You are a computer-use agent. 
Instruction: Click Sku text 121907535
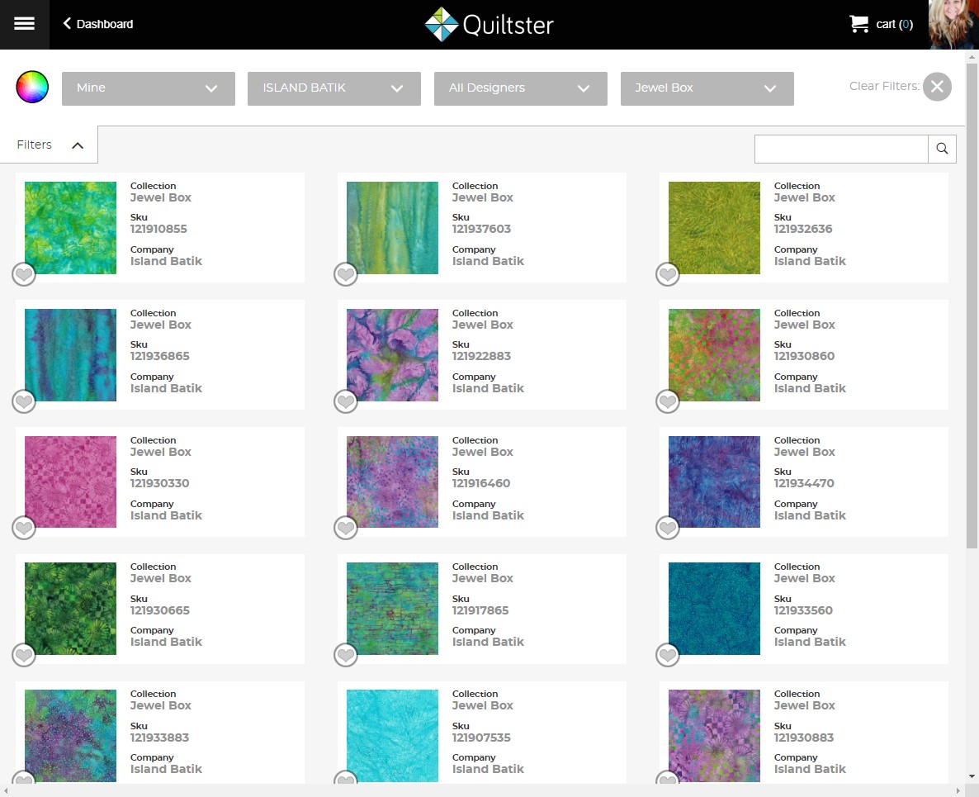click(x=481, y=738)
